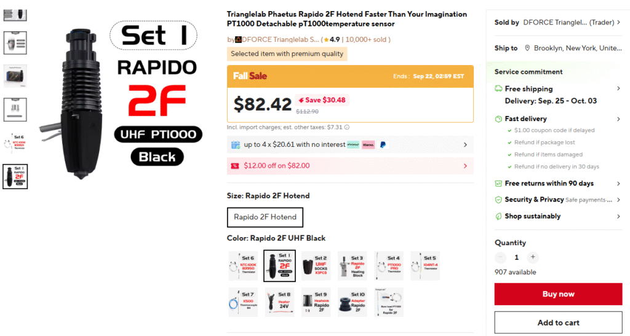Screen dimensions: 630x336
Task: Increase quantity with the plus button
Action: [533, 257]
